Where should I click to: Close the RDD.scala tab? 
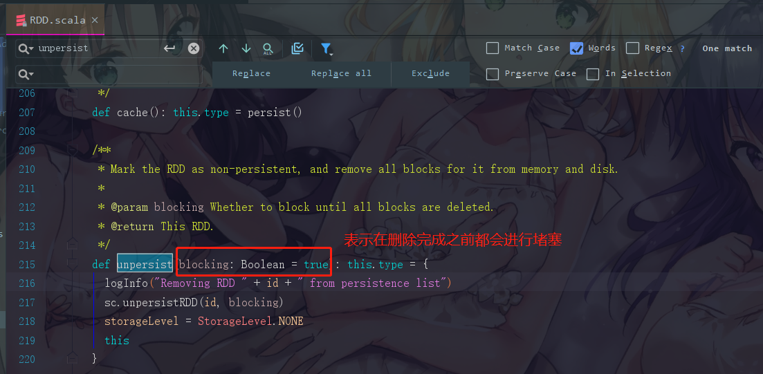click(95, 20)
